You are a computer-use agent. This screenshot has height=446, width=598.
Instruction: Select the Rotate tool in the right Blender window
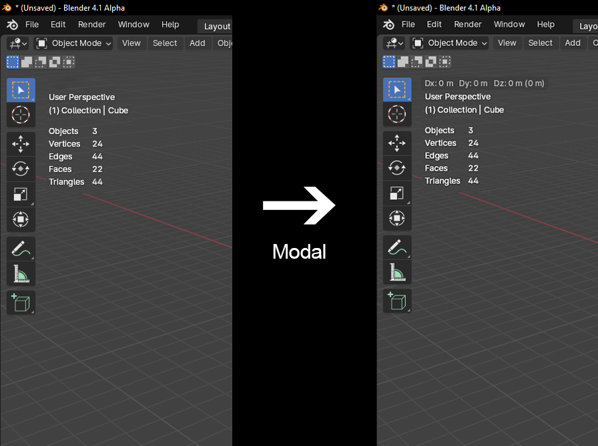[397, 167]
